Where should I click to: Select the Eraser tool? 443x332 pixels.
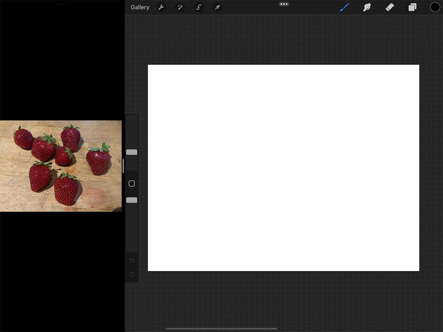coord(390,7)
